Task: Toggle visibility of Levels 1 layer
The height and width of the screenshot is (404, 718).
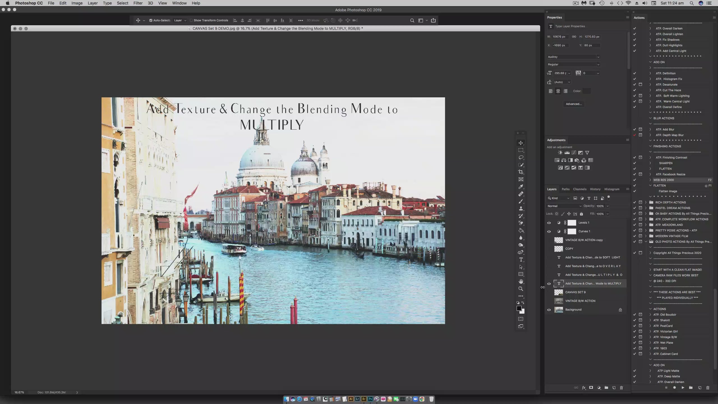Action: tap(549, 223)
